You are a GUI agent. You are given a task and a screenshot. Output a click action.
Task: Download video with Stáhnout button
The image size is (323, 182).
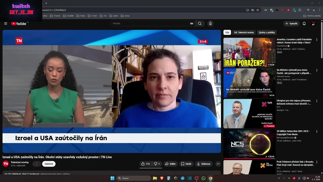pos(204,164)
